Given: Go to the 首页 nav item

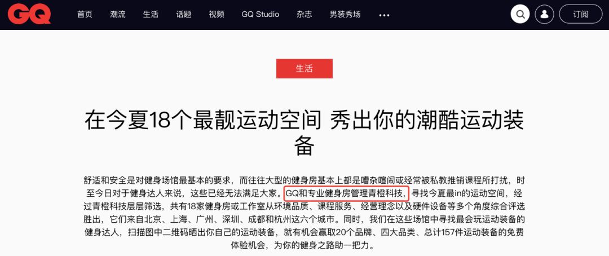Looking at the screenshot, I should point(85,15).
